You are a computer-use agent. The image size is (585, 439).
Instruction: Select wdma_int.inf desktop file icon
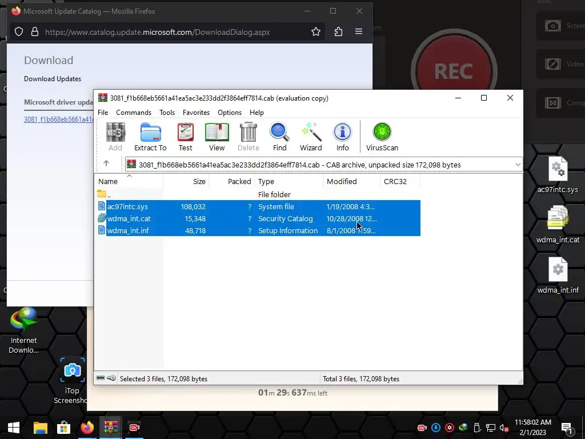pos(558,275)
